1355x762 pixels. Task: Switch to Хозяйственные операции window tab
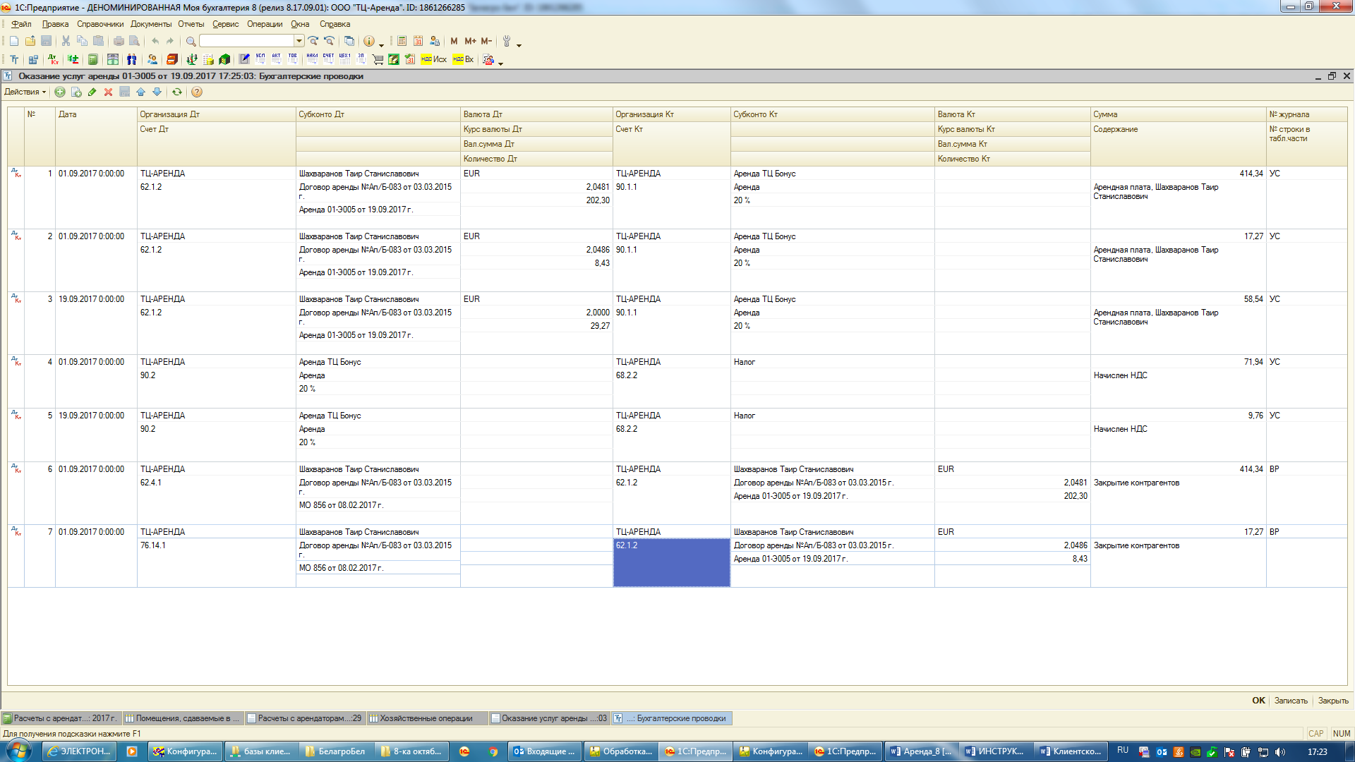pos(426,718)
